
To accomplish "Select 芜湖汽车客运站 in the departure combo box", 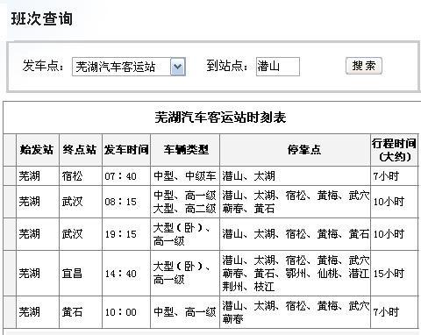I will pyautogui.click(x=129, y=67).
